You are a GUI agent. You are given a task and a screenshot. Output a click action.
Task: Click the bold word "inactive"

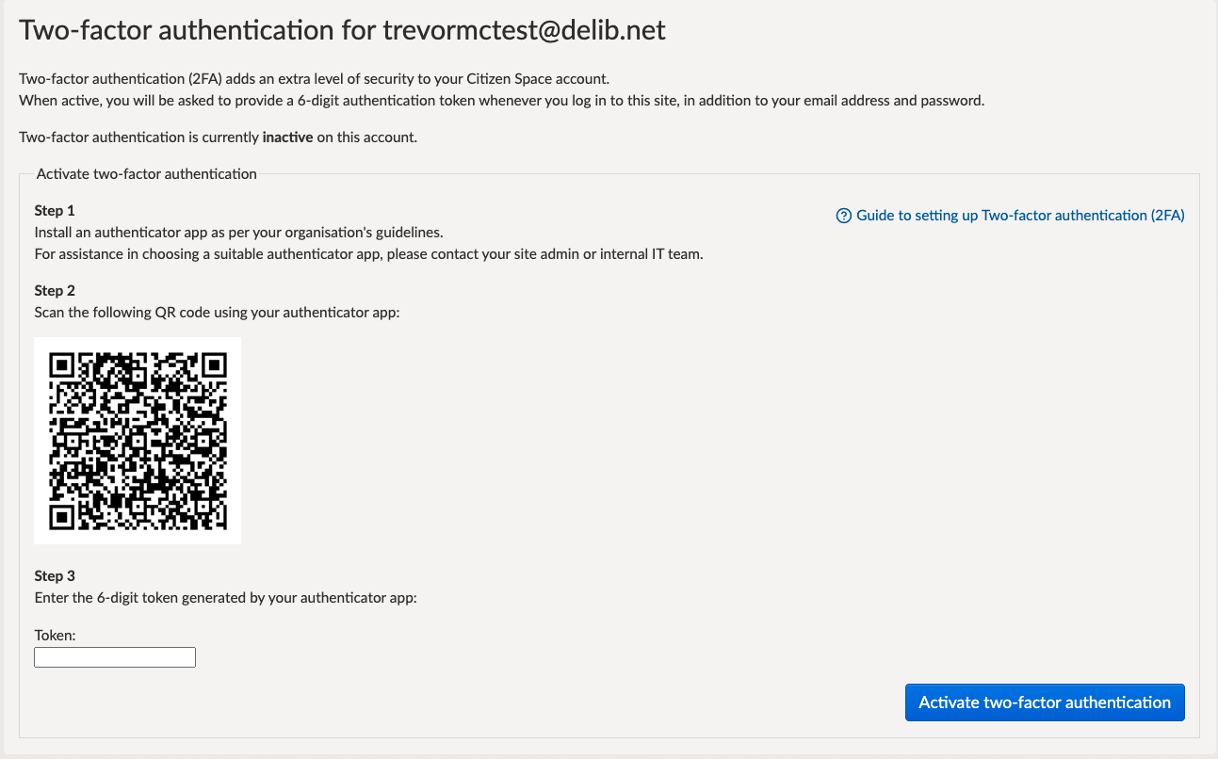click(287, 137)
